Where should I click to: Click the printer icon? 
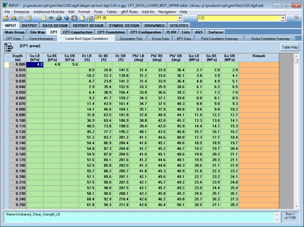coord(59,18)
